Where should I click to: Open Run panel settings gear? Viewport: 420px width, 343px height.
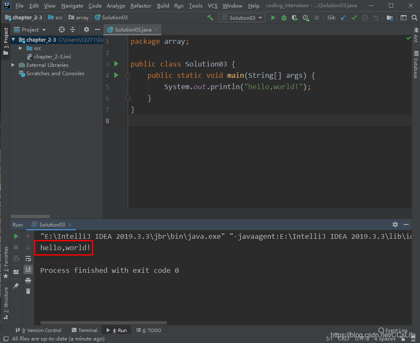click(x=395, y=224)
